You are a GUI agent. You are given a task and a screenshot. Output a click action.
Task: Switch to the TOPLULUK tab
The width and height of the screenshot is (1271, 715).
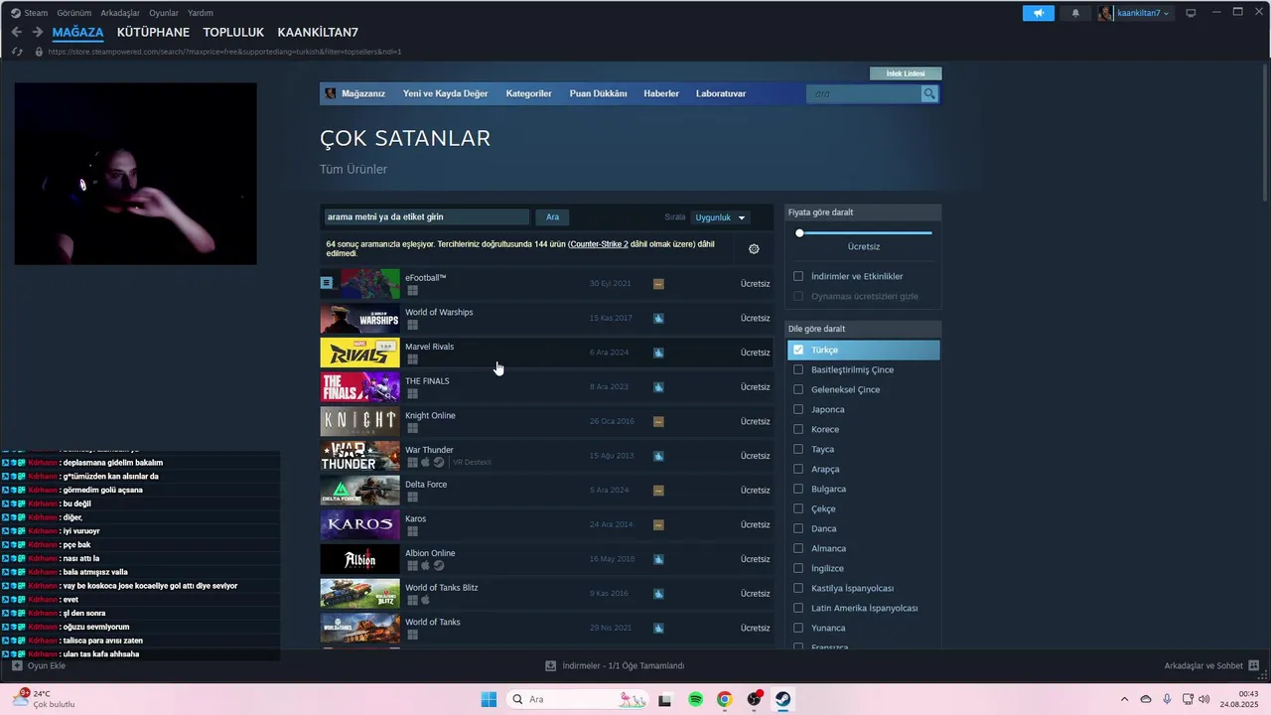[233, 33]
